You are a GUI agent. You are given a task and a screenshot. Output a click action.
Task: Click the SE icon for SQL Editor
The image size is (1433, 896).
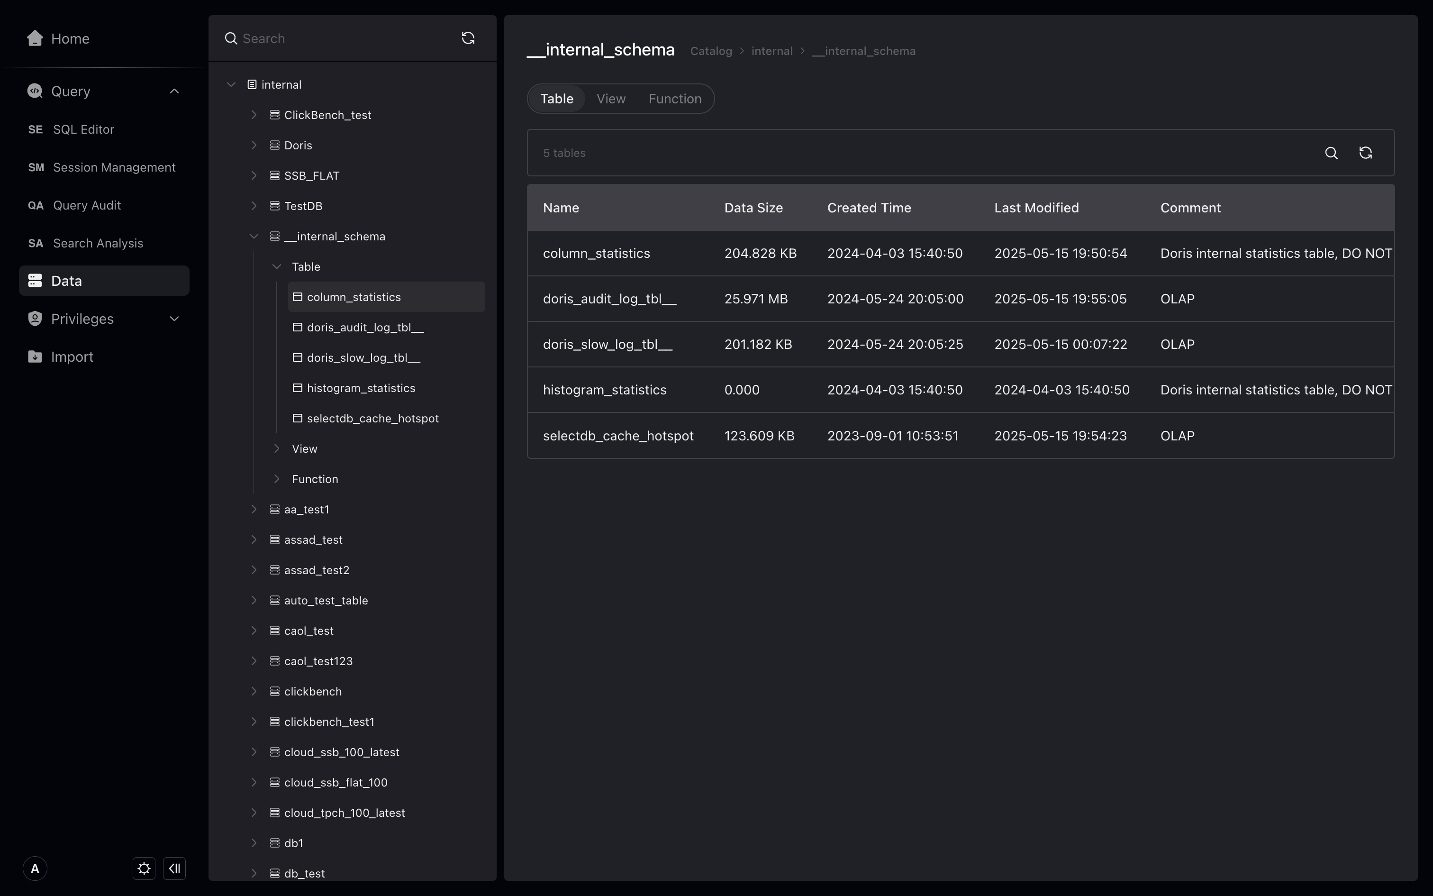pyautogui.click(x=36, y=129)
